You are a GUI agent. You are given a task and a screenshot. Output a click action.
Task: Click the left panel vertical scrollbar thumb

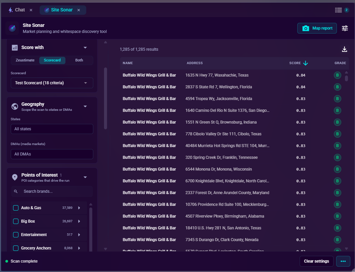pos(105,98)
